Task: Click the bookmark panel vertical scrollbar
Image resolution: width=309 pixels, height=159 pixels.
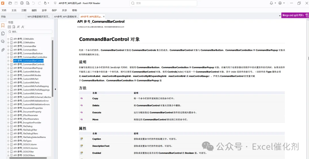Action: pos(52,68)
